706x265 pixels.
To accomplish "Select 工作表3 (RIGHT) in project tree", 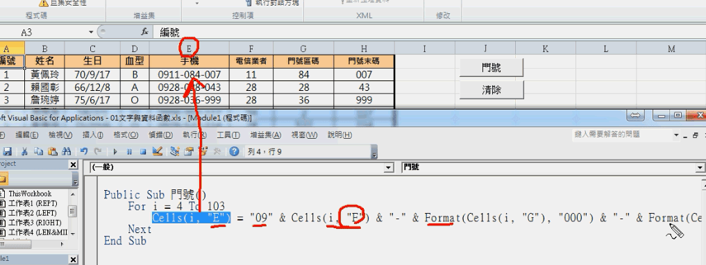I will pos(35,223).
